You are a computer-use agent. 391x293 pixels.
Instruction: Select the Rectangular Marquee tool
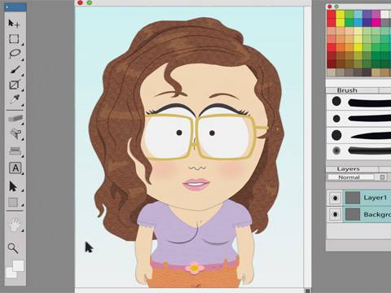pyautogui.click(x=14, y=39)
